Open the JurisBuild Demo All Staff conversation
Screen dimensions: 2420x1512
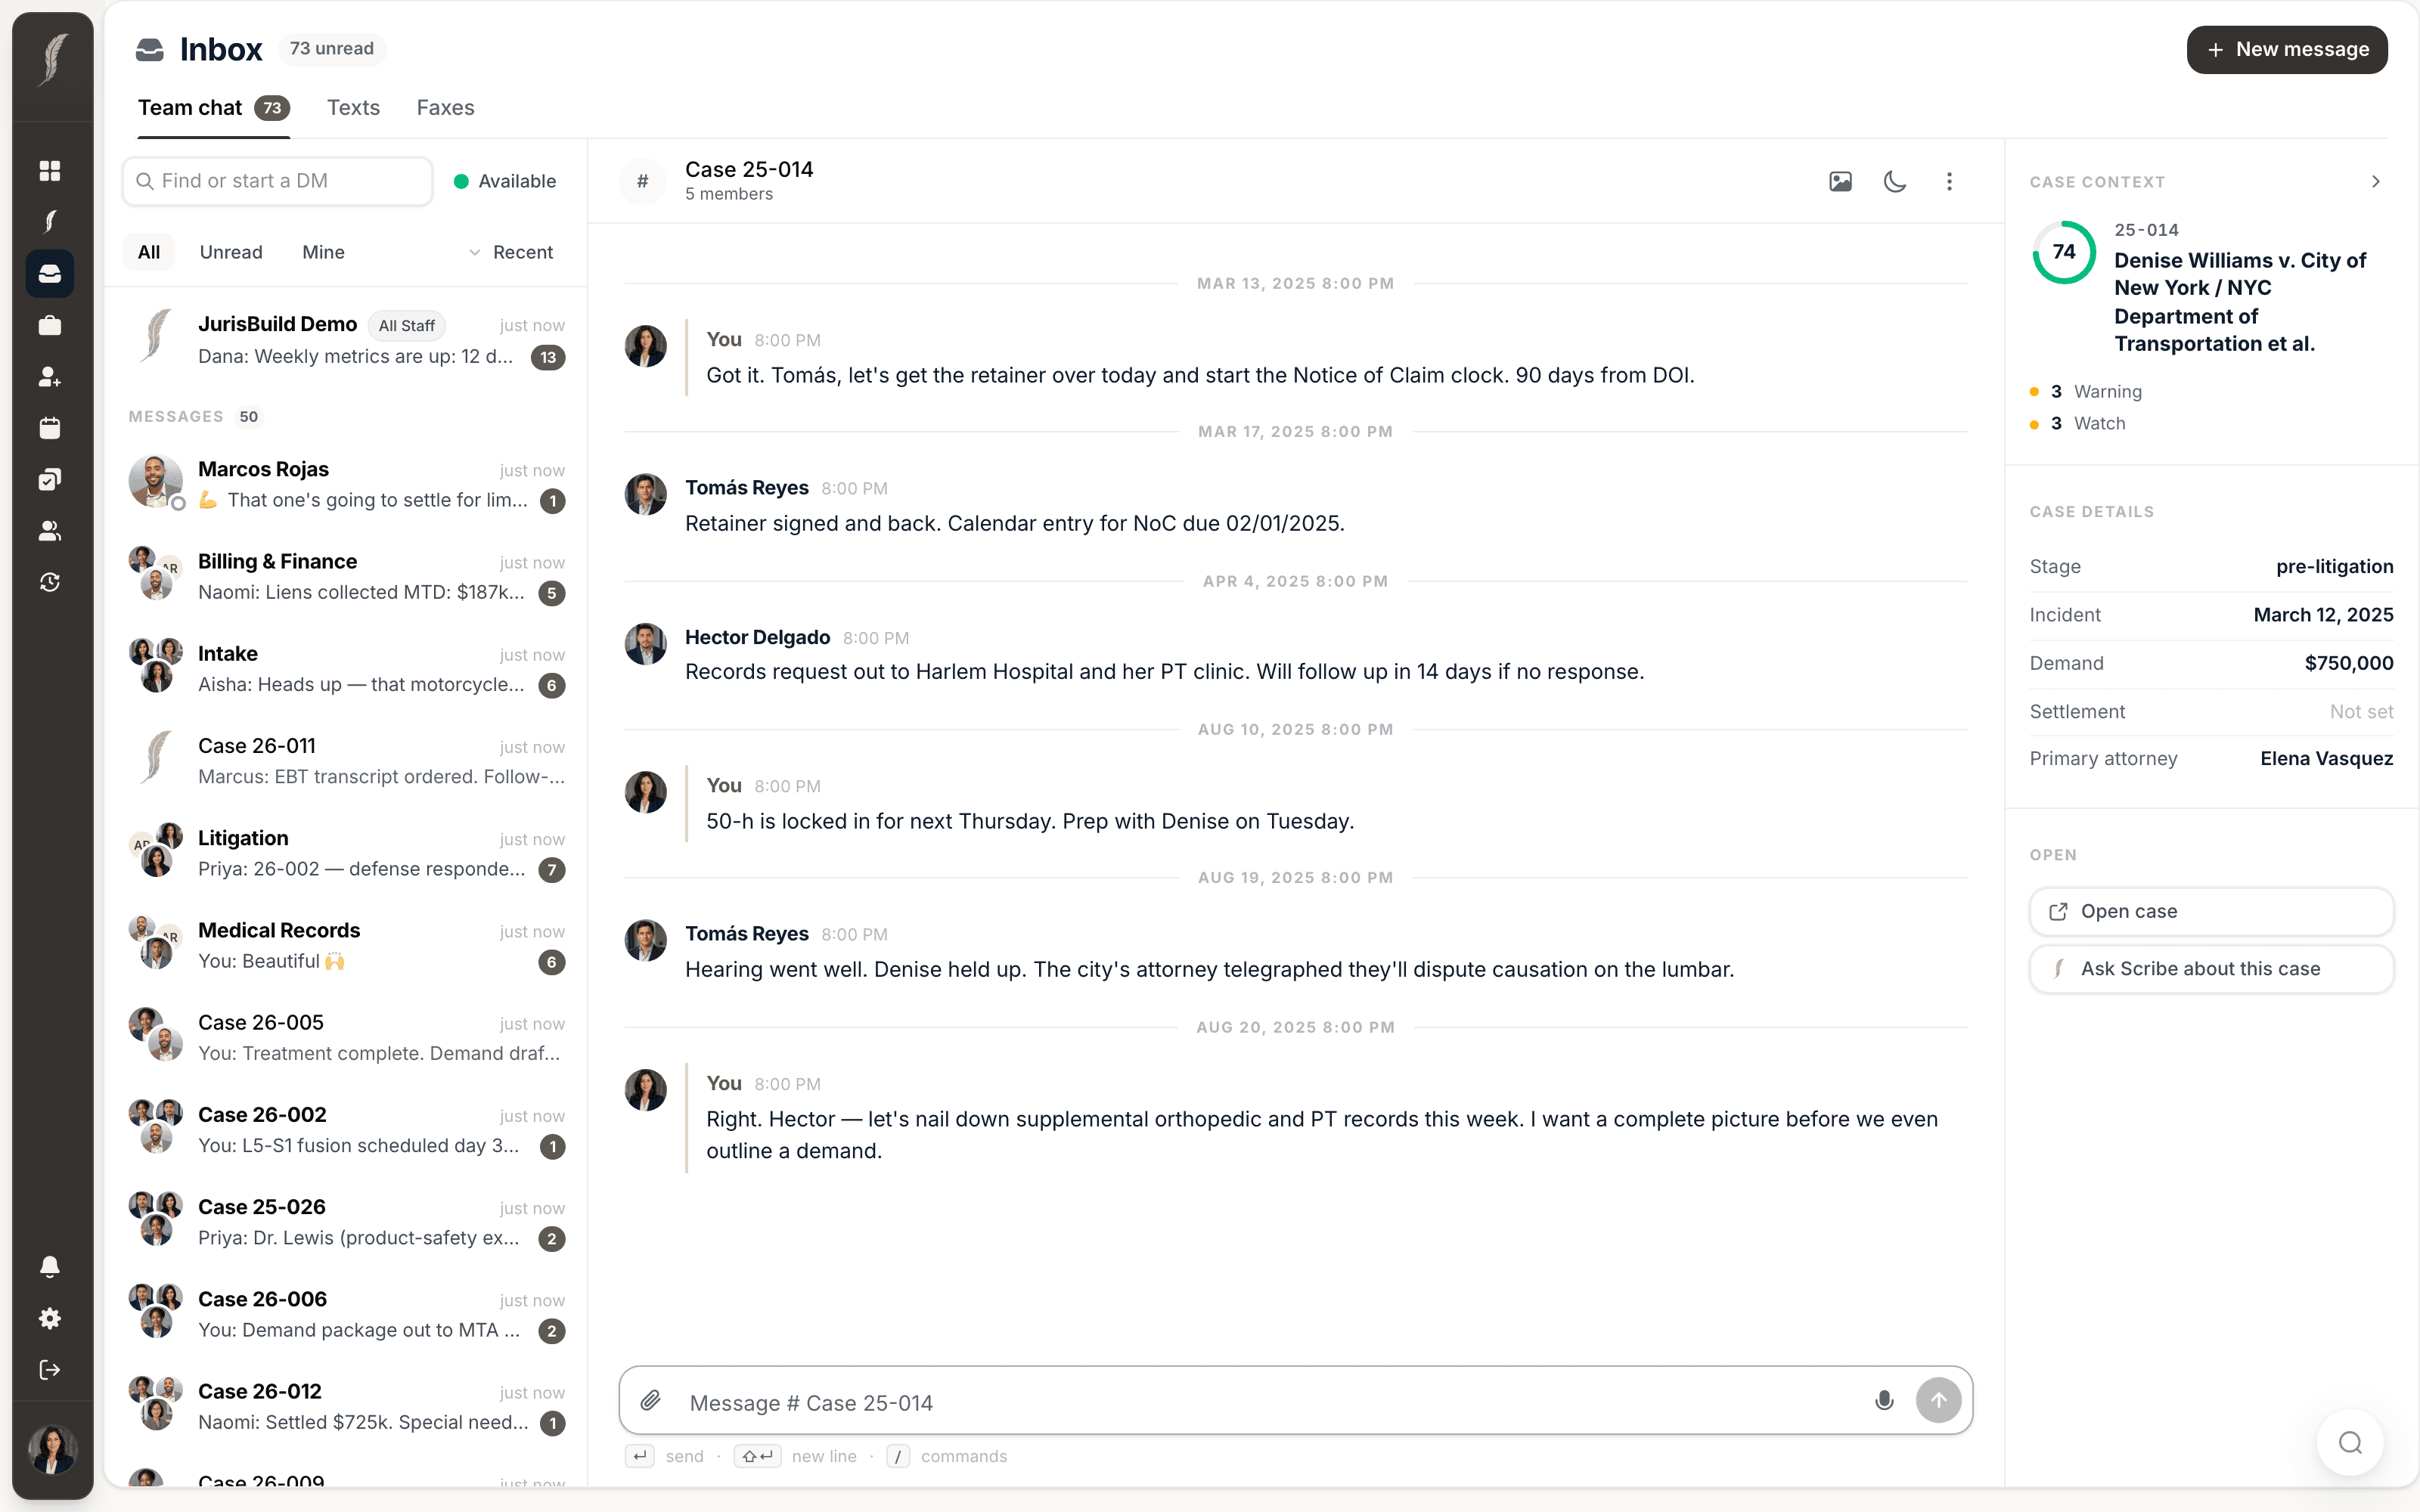[x=346, y=340]
